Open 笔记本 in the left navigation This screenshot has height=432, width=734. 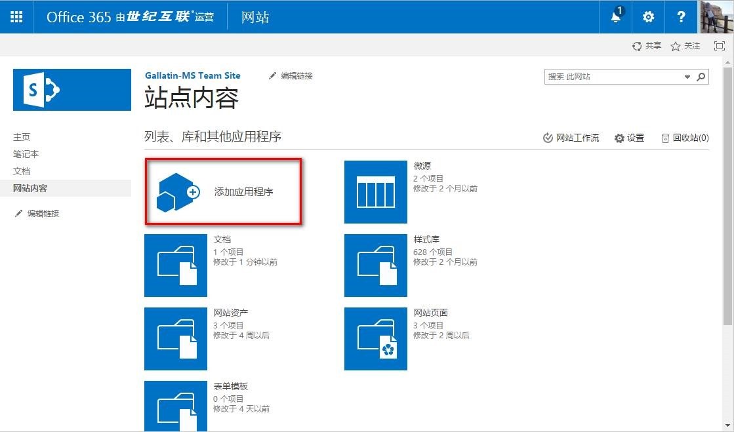(x=26, y=154)
